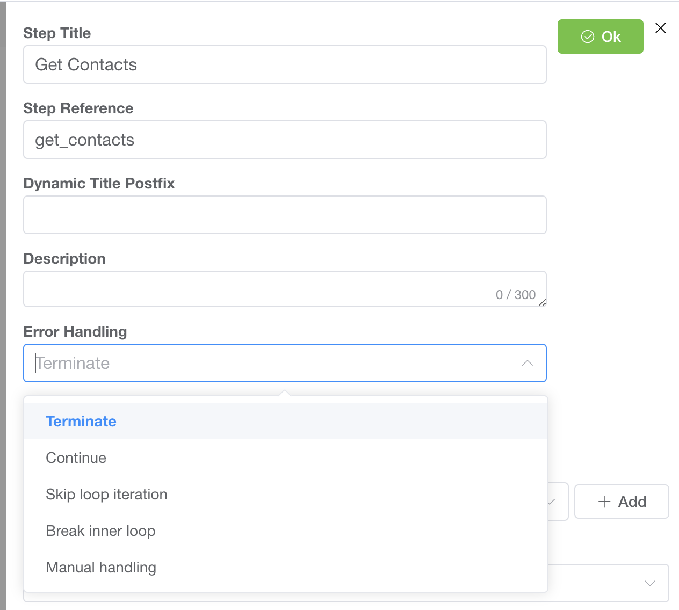
Task: Close the step settings panel with X
Action: tap(661, 28)
